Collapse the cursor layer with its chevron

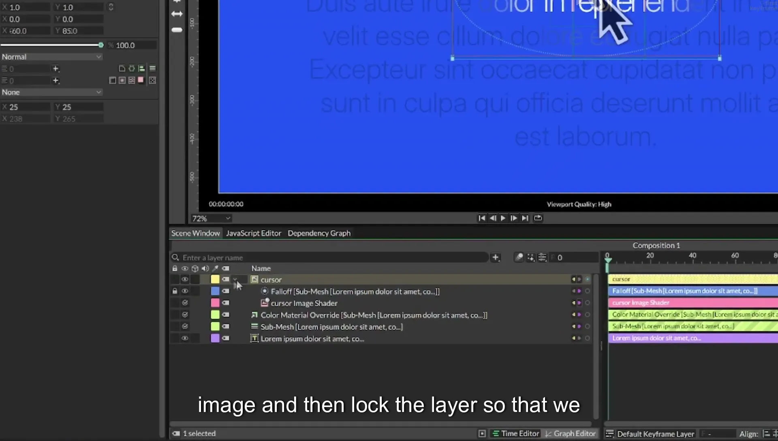[235, 279]
